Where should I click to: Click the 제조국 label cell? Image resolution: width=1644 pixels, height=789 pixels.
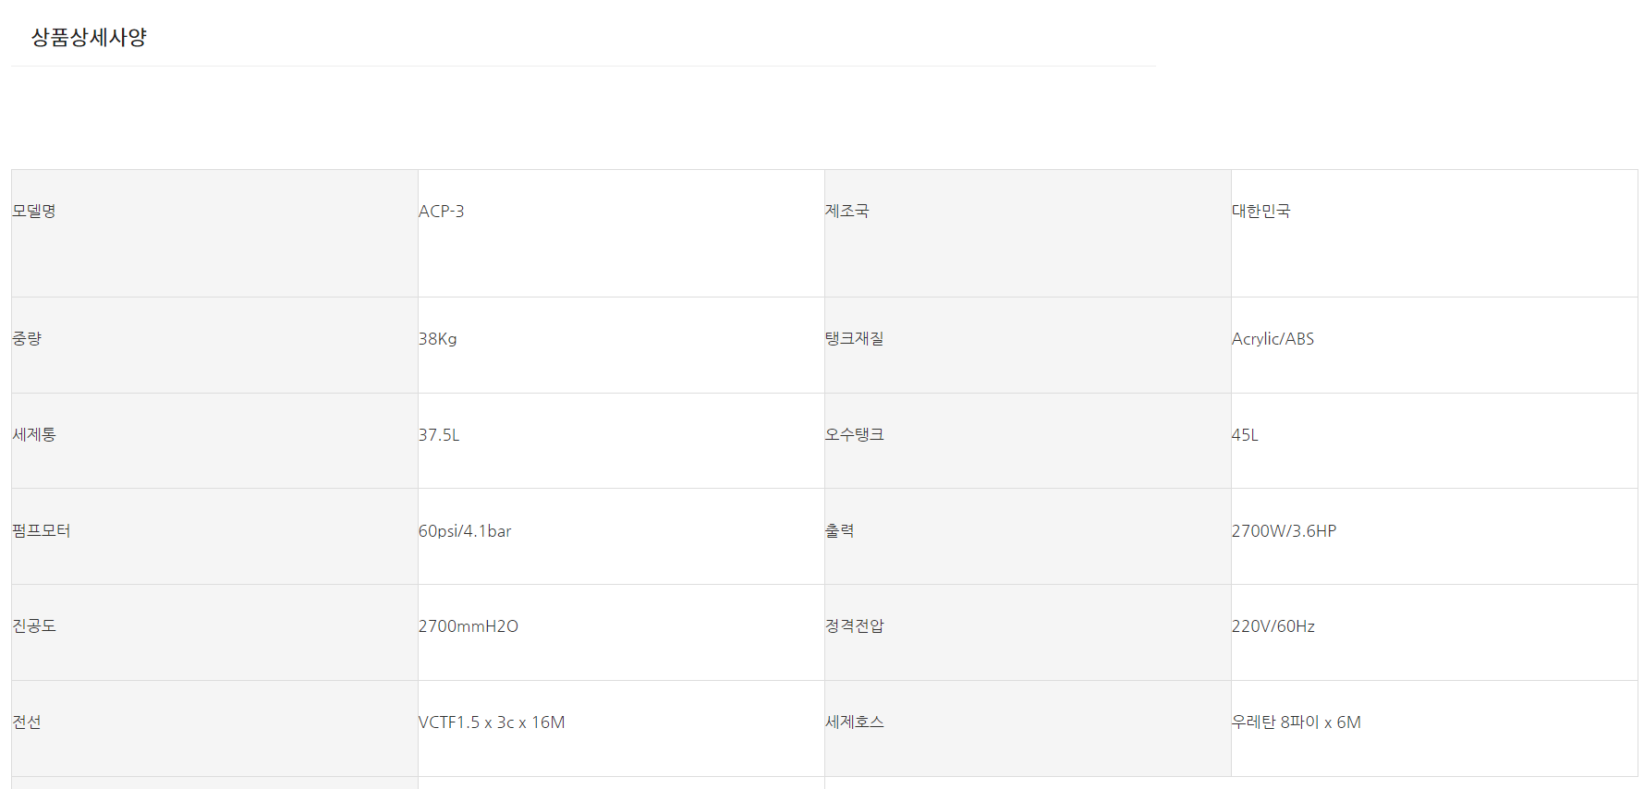[x=846, y=211]
